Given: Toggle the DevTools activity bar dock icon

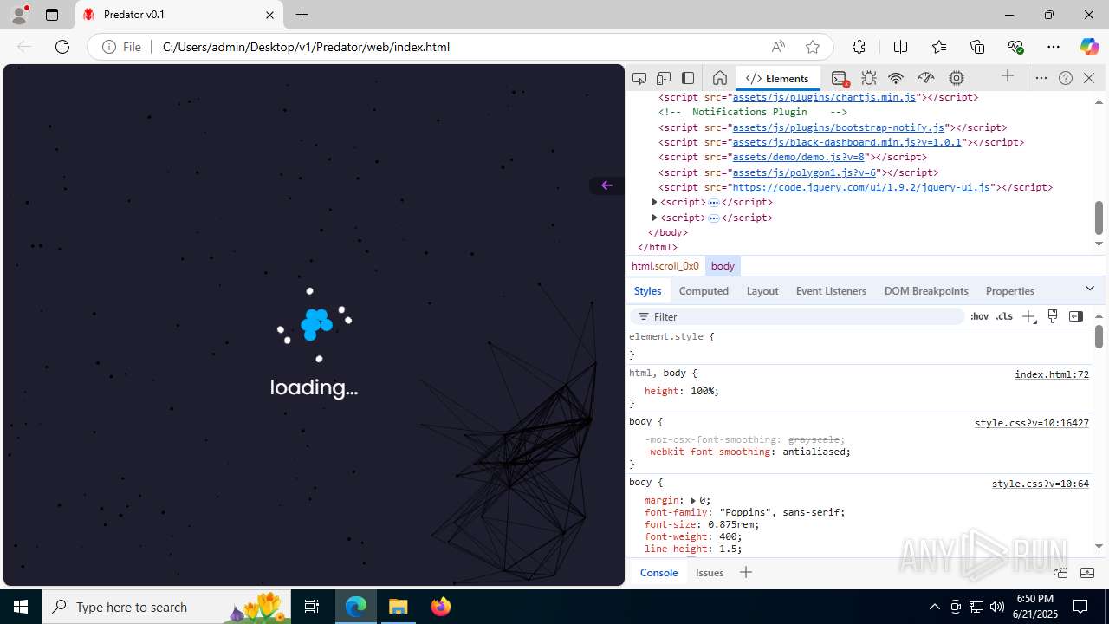Looking at the screenshot, I should [688, 78].
